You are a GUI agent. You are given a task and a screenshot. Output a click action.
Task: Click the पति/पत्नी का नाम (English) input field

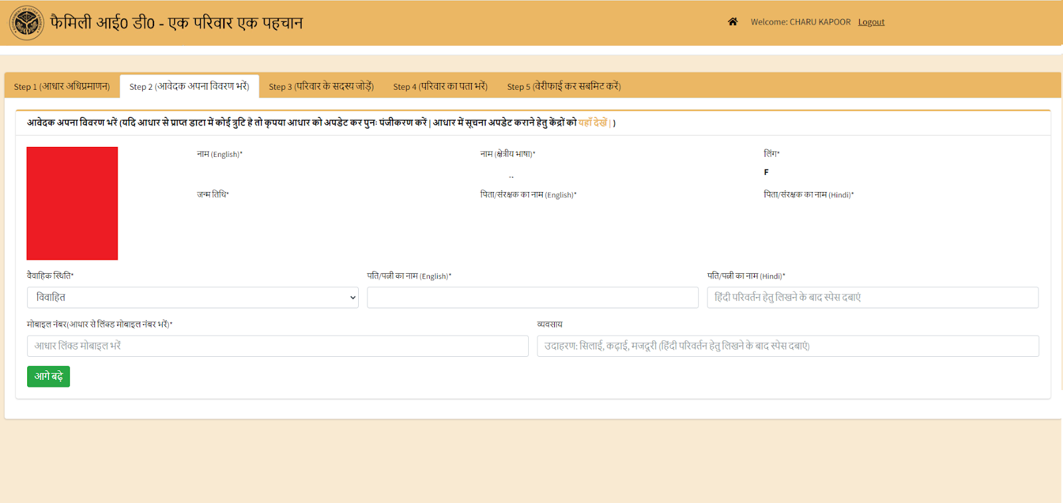(x=532, y=298)
